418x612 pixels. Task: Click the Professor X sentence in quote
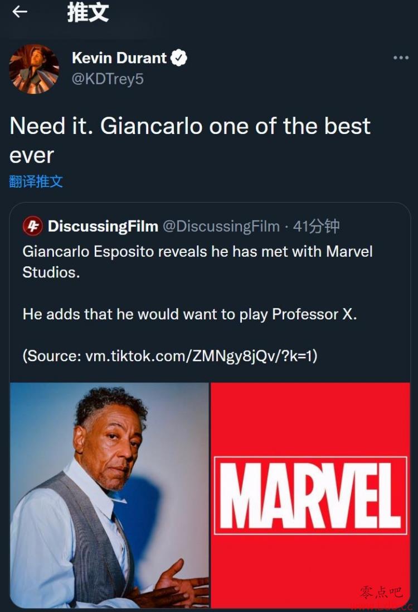[189, 314]
